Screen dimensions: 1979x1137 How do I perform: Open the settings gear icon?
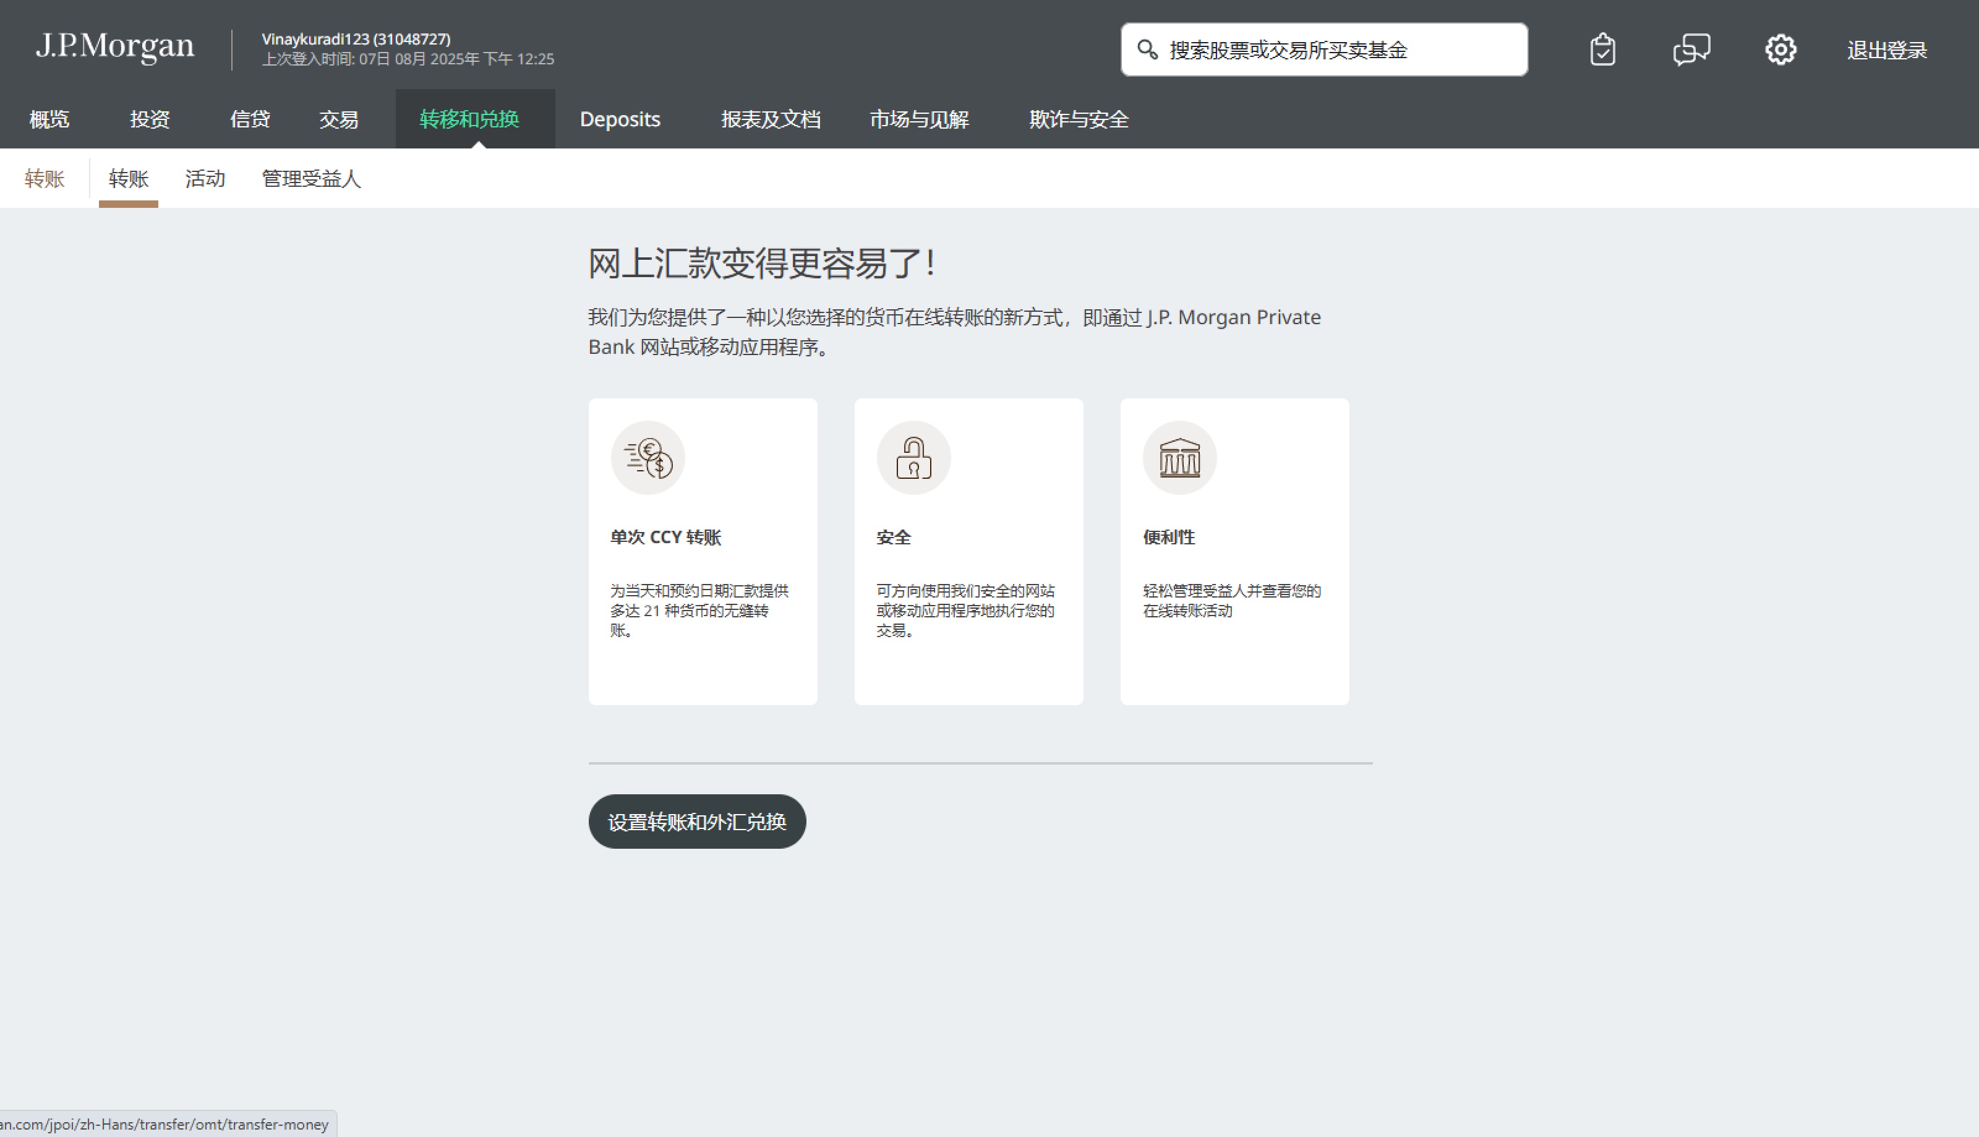click(x=1780, y=50)
